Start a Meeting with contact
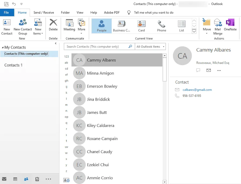The height and width of the screenshot is (184, 241). (x=69, y=25)
